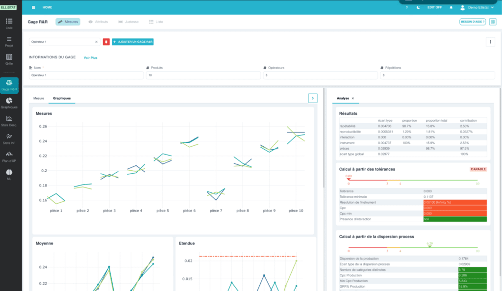
Task: Click the Ellistat logo
Action: [x=9, y=7]
